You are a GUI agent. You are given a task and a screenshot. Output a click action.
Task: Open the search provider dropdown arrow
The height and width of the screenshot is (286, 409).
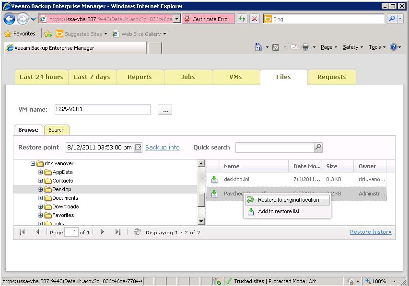click(x=400, y=19)
